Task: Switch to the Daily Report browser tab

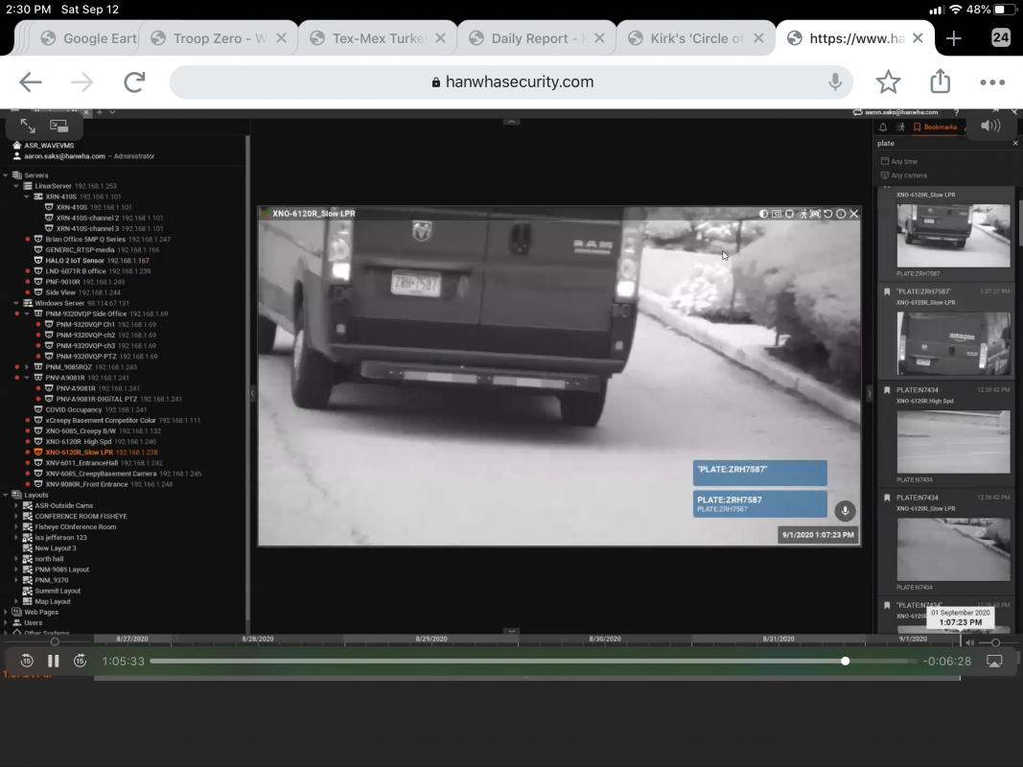Action: tap(538, 38)
